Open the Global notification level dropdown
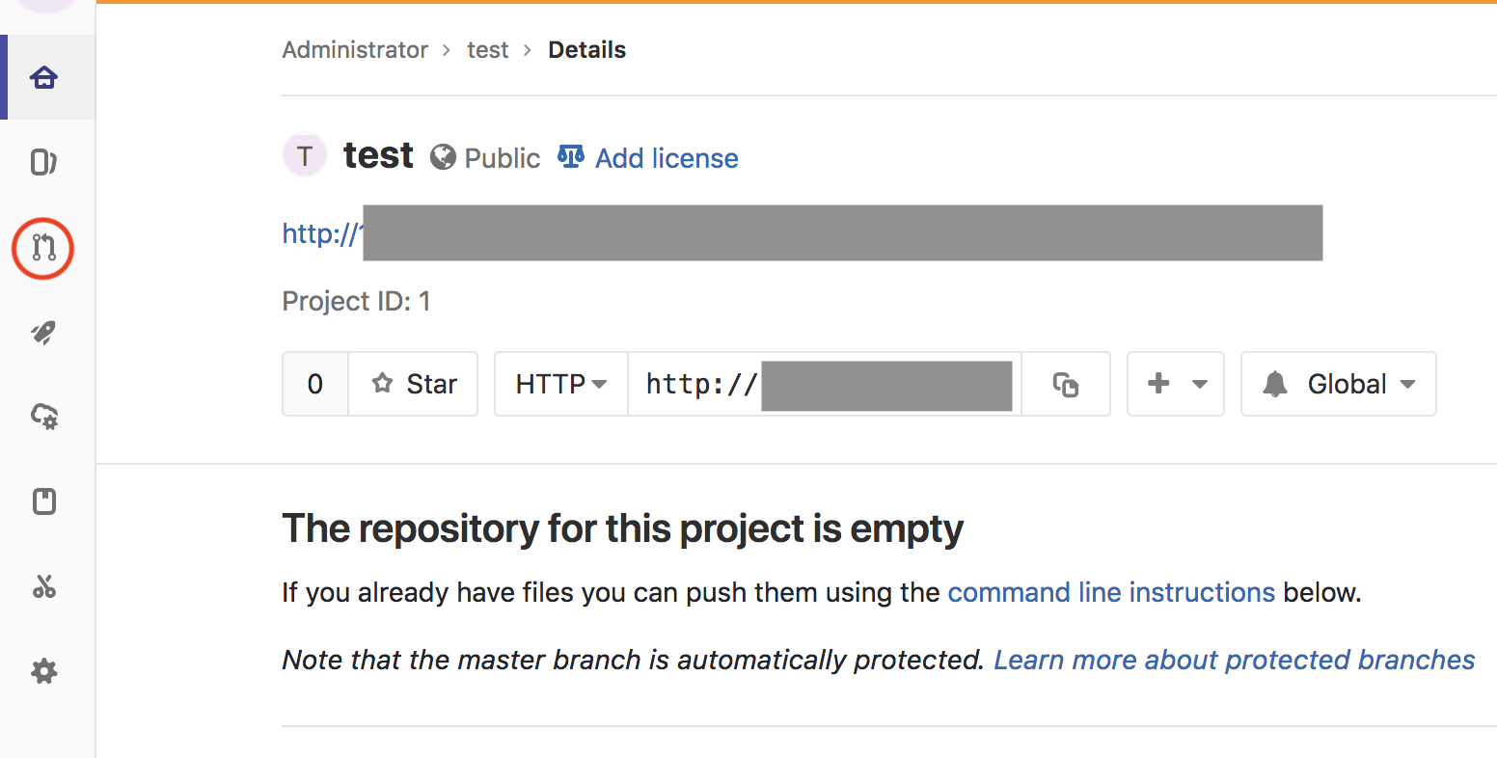Screen dimensions: 1497x758 pos(1339,384)
